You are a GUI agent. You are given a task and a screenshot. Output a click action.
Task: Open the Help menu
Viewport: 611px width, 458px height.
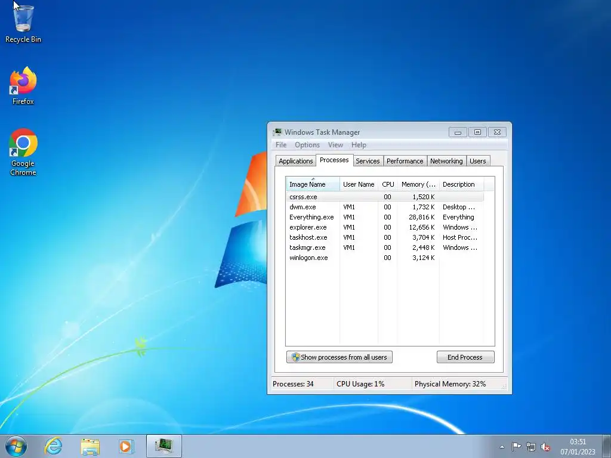[x=359, y=145]
